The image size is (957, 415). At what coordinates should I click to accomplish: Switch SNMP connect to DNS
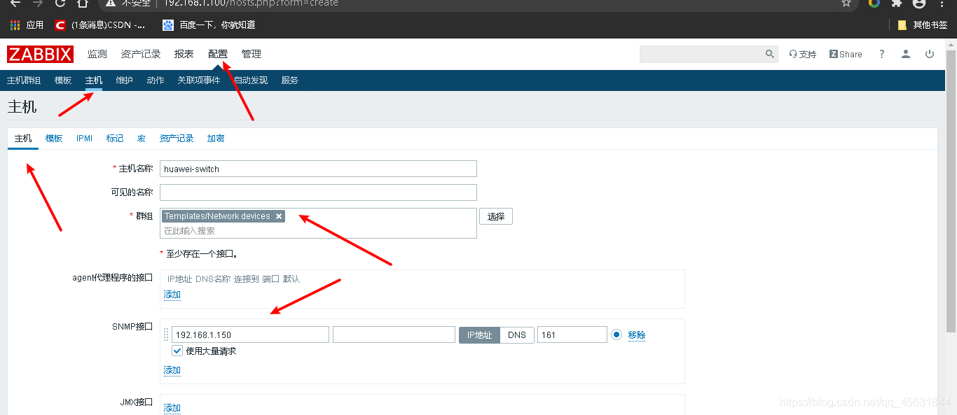tap(517, 335)
